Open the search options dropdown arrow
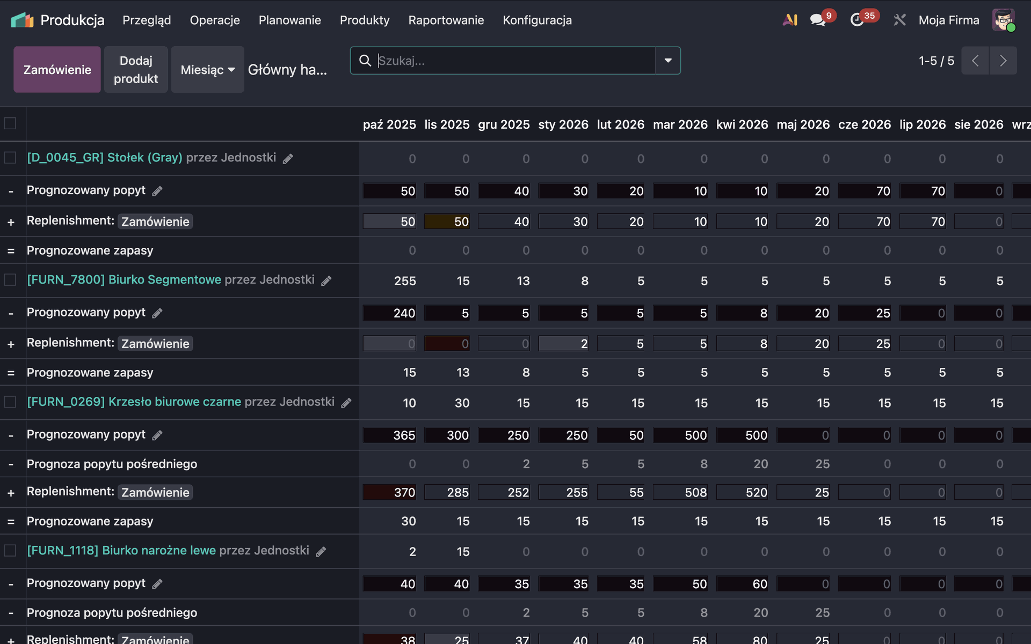 point(668,61)
